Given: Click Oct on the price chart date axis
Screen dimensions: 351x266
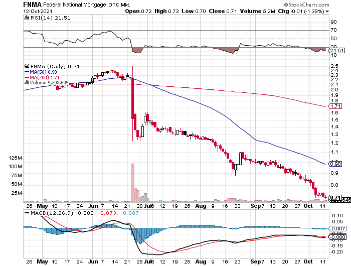Looking at the screenshot, I should 308,206.
